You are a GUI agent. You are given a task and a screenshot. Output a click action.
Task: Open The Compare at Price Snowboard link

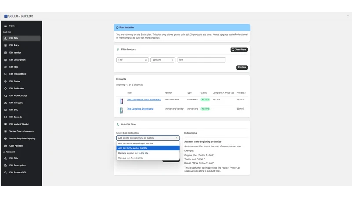tap(144, 99)
